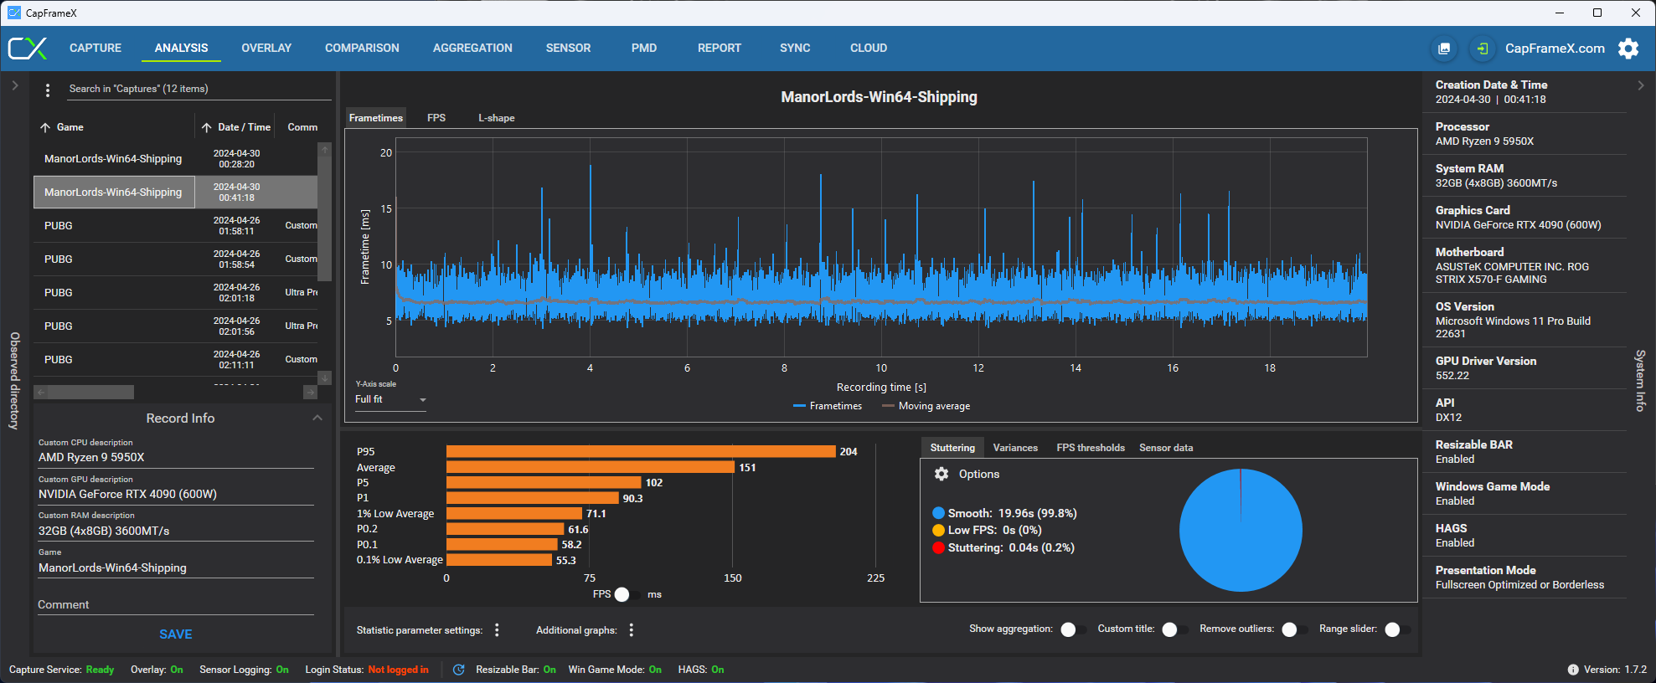Image resolution: width=1656 pixels, height=683 pixels.
Task: Open the AGGREGATION tab
Action: point(472,48)
